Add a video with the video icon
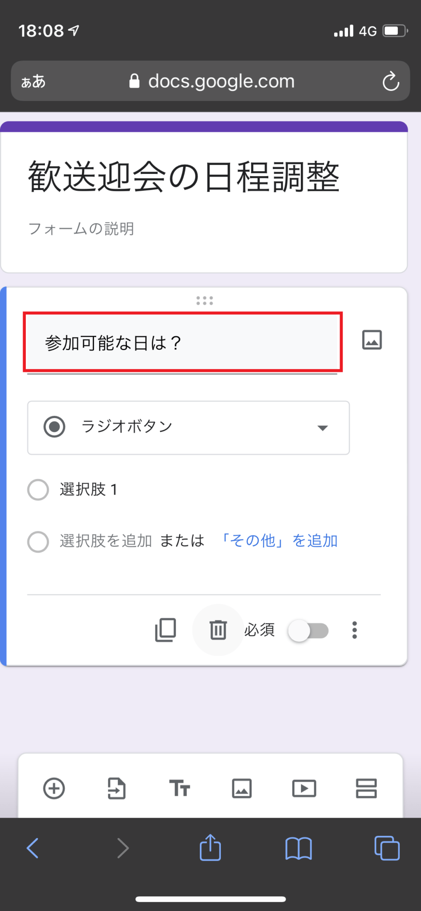The image size is (421, 911). pos(304,789)
